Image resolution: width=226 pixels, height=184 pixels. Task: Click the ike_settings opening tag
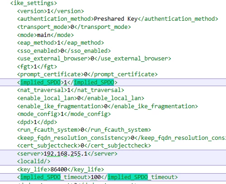pos(33,3)
